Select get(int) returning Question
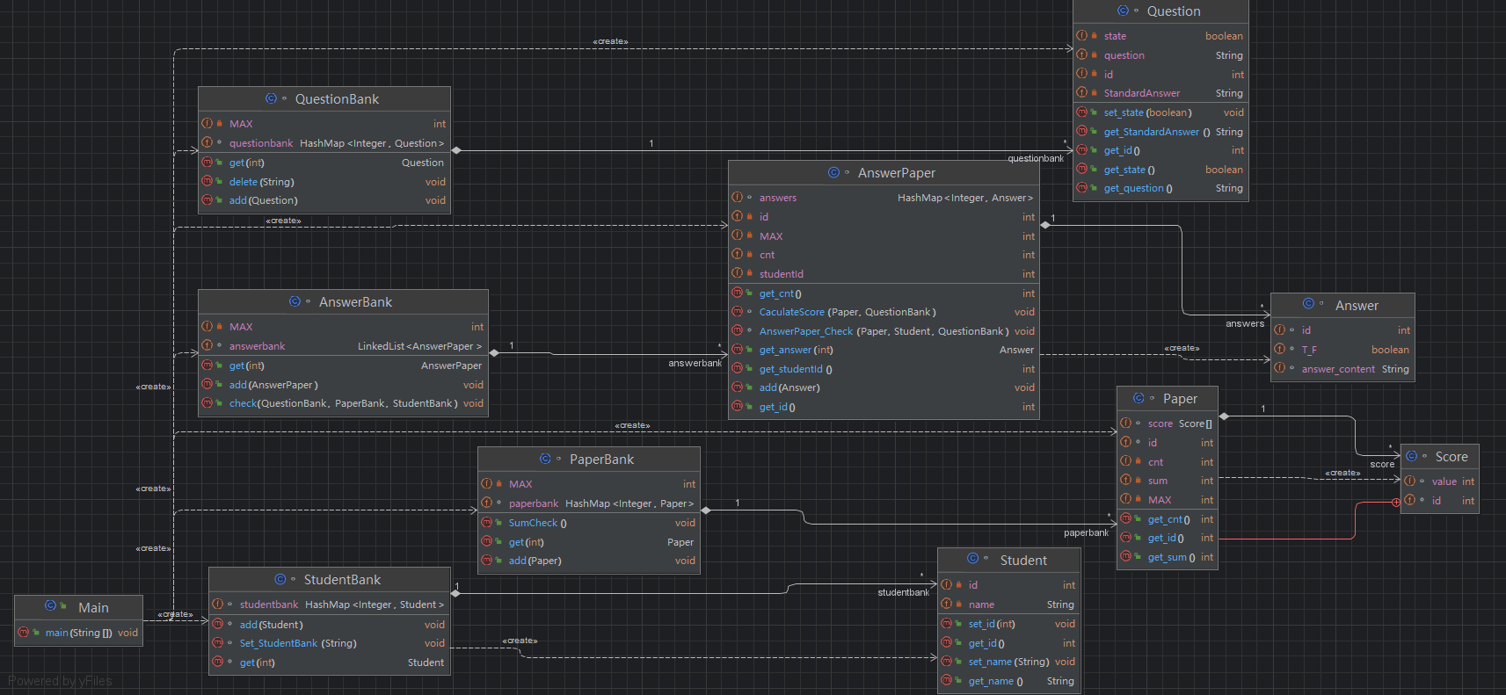The width and height of the screenshot is (1506, 695). pos(324,163)
